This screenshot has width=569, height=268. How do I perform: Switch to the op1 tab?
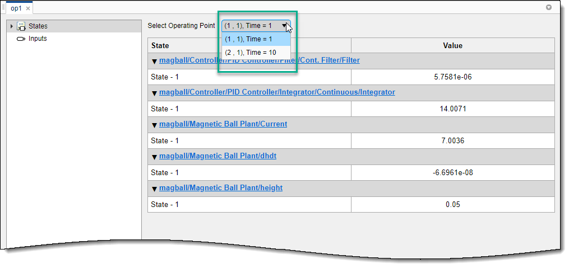16,9
